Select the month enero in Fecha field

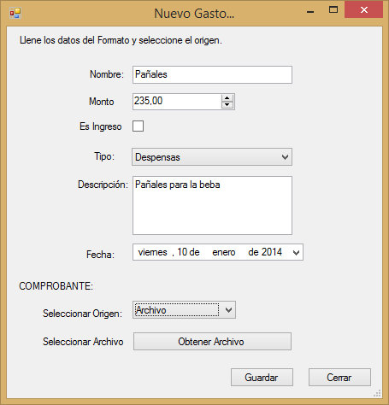pyautogui.click(x=224, y=252)
